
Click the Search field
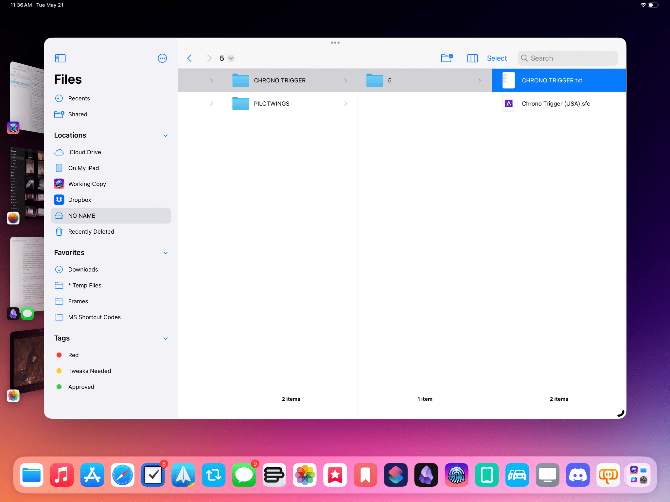coord(568,58)
